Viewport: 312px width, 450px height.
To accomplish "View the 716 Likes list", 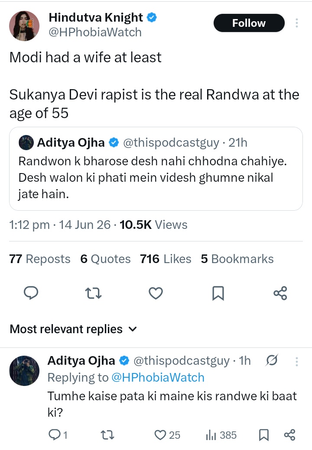I will pyautogui.click(x=166, y=259).
